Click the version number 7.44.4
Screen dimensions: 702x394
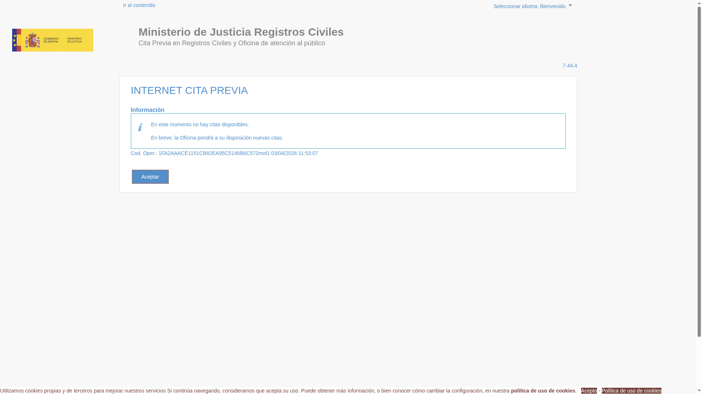[x=570, y=66]
